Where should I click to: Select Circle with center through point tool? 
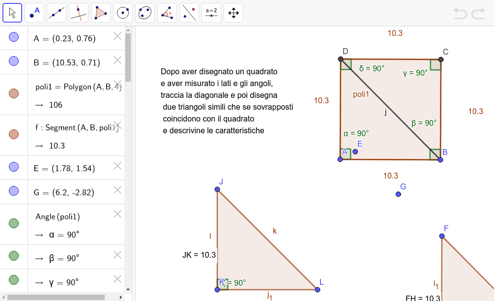[123, 13]
